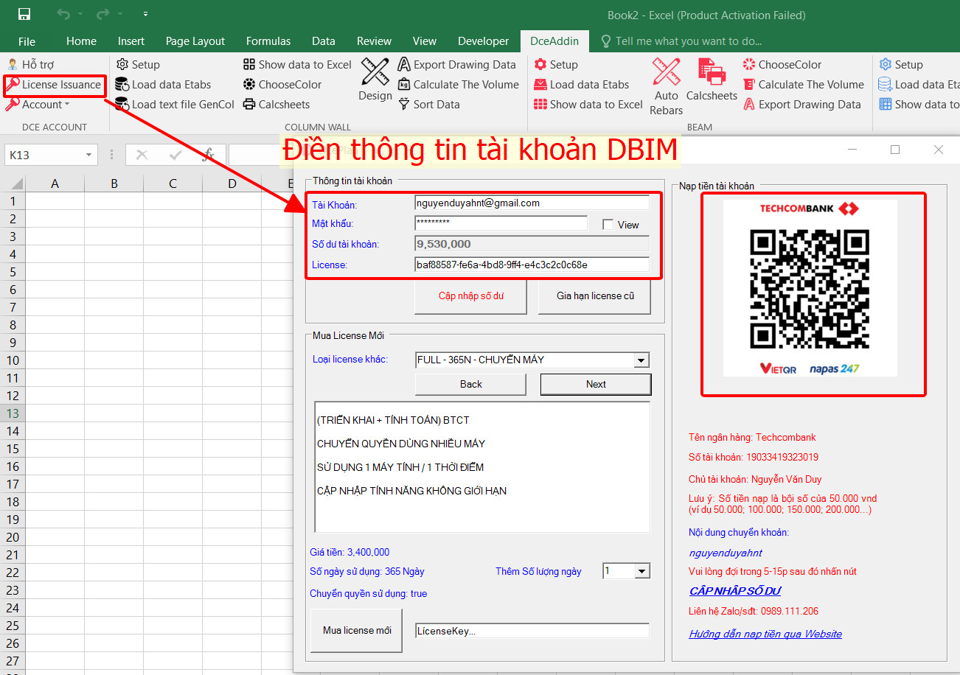
Task: Tick the View password checkbox
Action: pos(608,225)
